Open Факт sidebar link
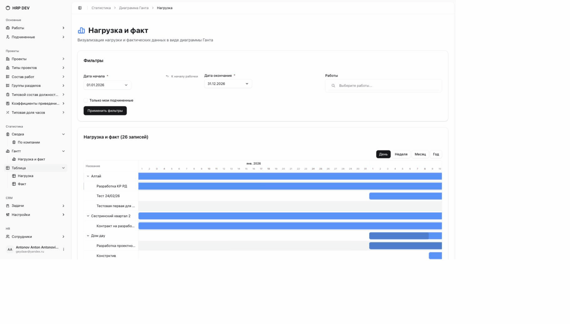Image resolution: width=570 pixels, height=324 pixels. pyautogui.click(x=22, y=184)
